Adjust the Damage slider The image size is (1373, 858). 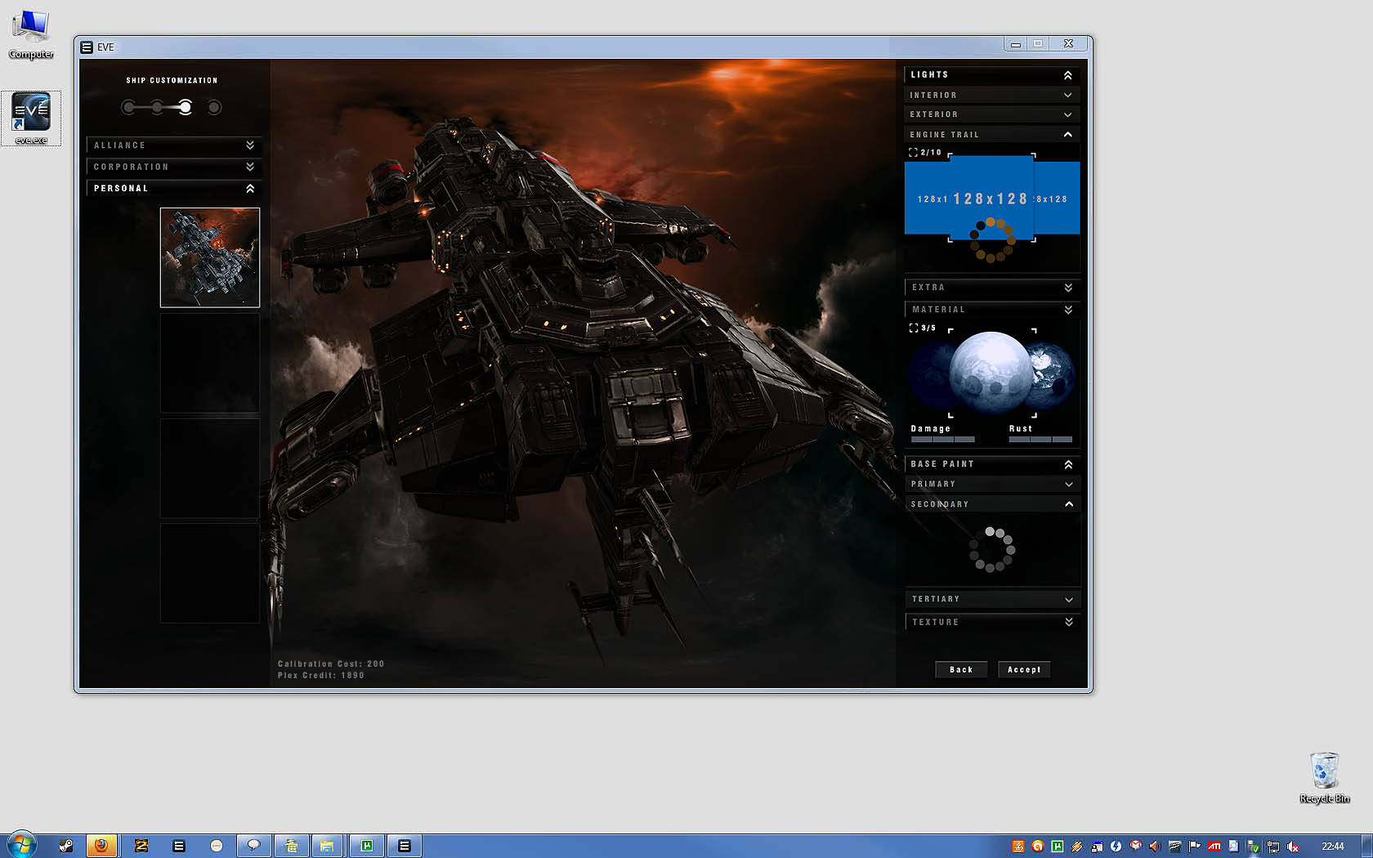point(943,440)
